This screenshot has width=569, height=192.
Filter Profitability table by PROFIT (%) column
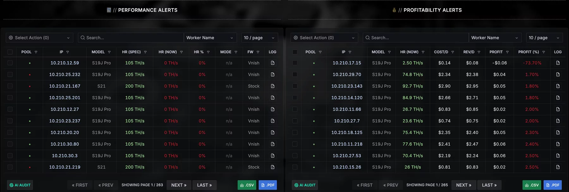point(544,52)
